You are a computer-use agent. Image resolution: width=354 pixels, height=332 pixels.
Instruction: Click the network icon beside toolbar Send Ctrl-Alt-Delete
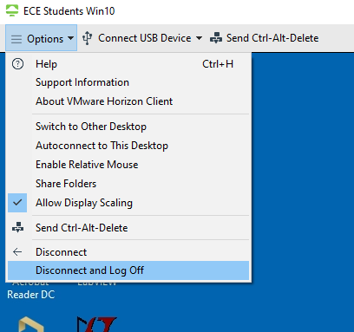tap(216, 38)
